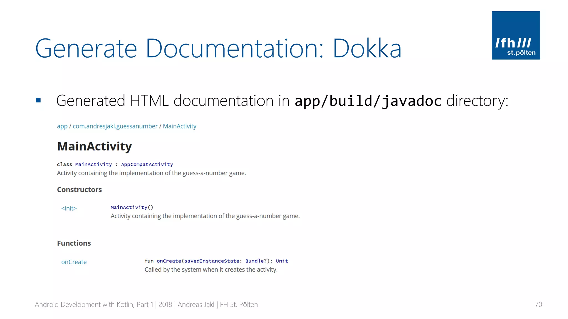Click the blue square bullet marker
The height and width of the screenshot is (319, 568).
[38, 100]
